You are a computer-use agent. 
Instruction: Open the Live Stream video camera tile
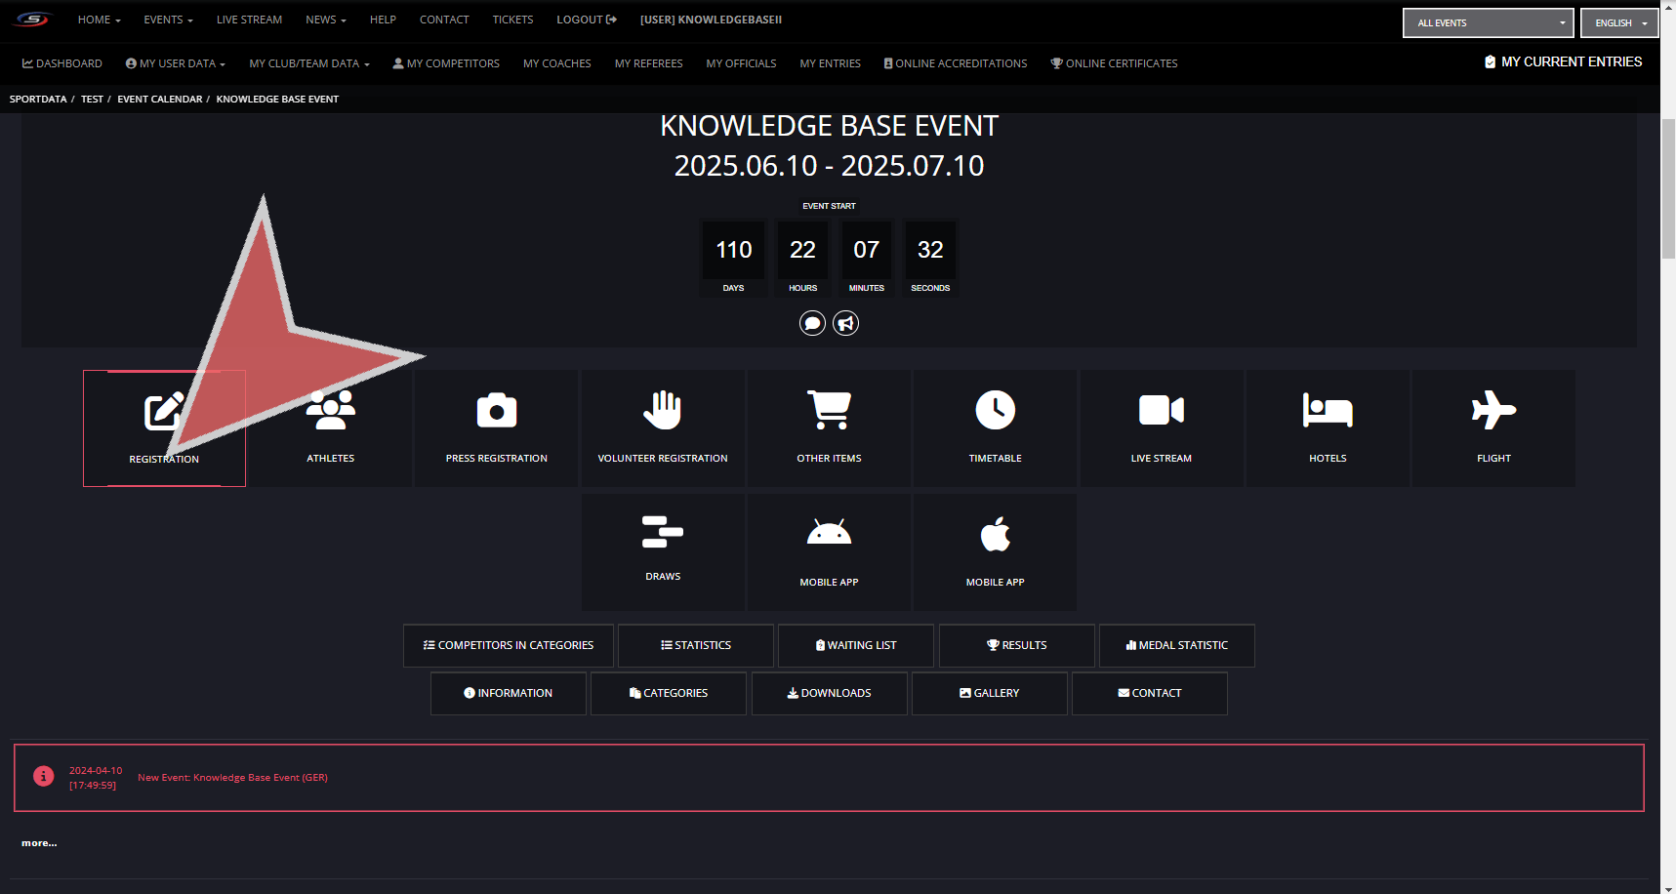[x=1161, y=411]
